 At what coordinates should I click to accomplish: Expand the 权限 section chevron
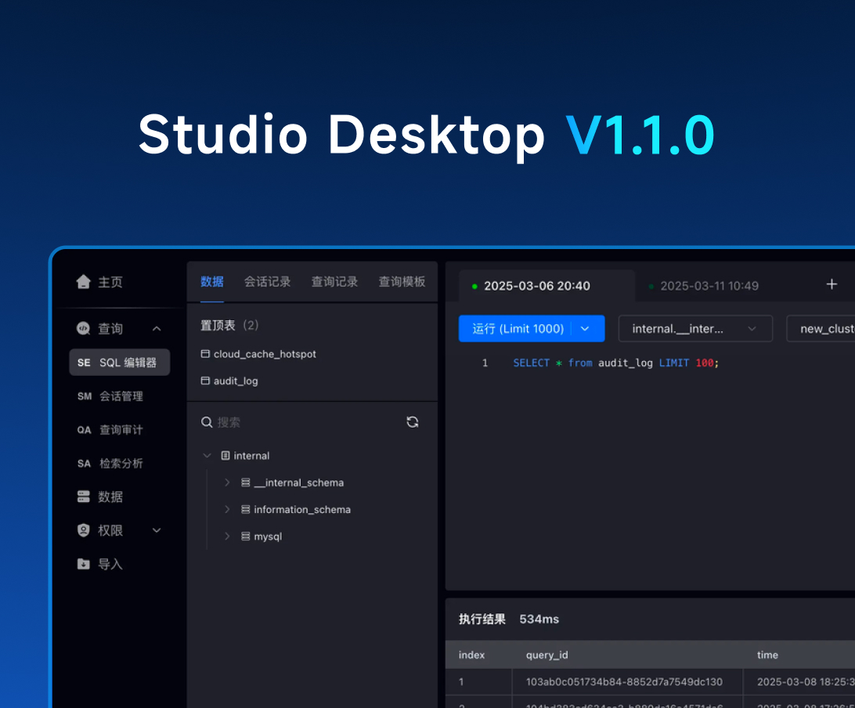point(157,530)
